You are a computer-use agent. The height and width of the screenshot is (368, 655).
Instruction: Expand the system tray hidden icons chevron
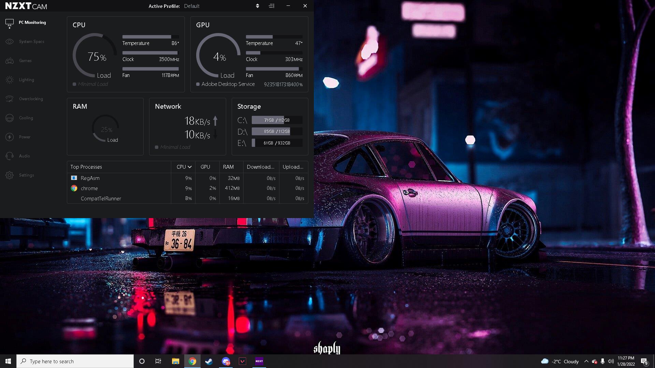(x=586, y=361)
